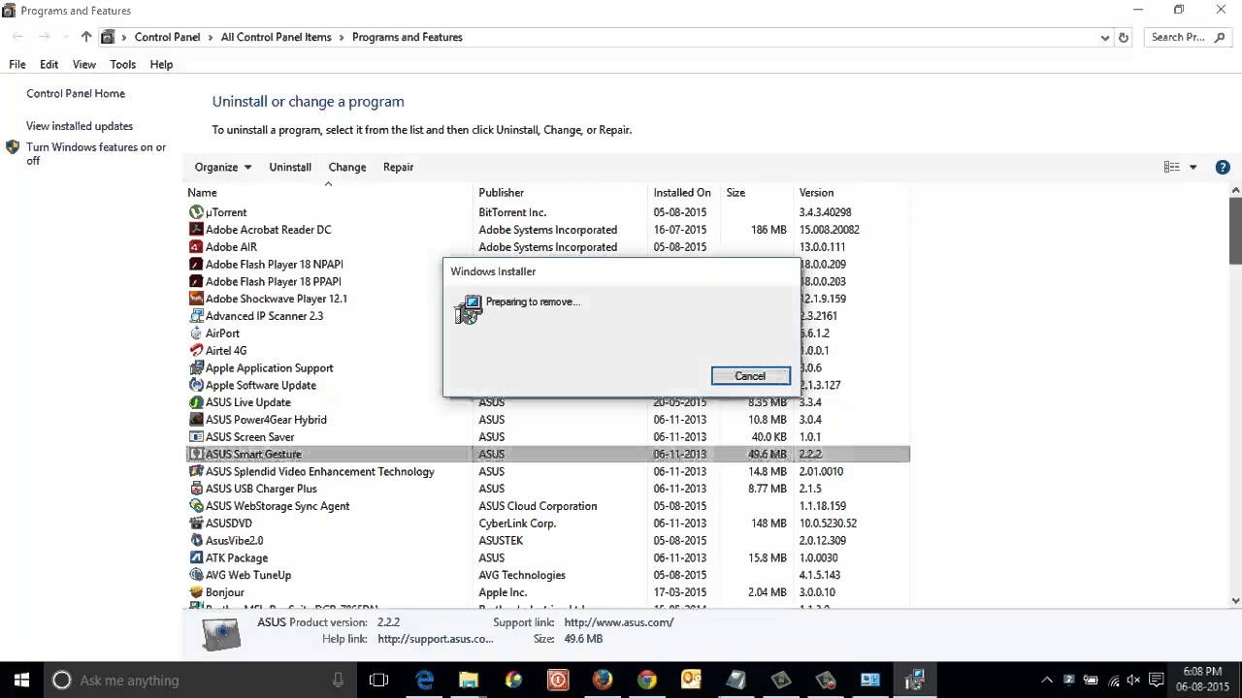The width and height of the screenshot is (1242, 698).
Task: Click the AirPort program icon
Action: [196, 333]
